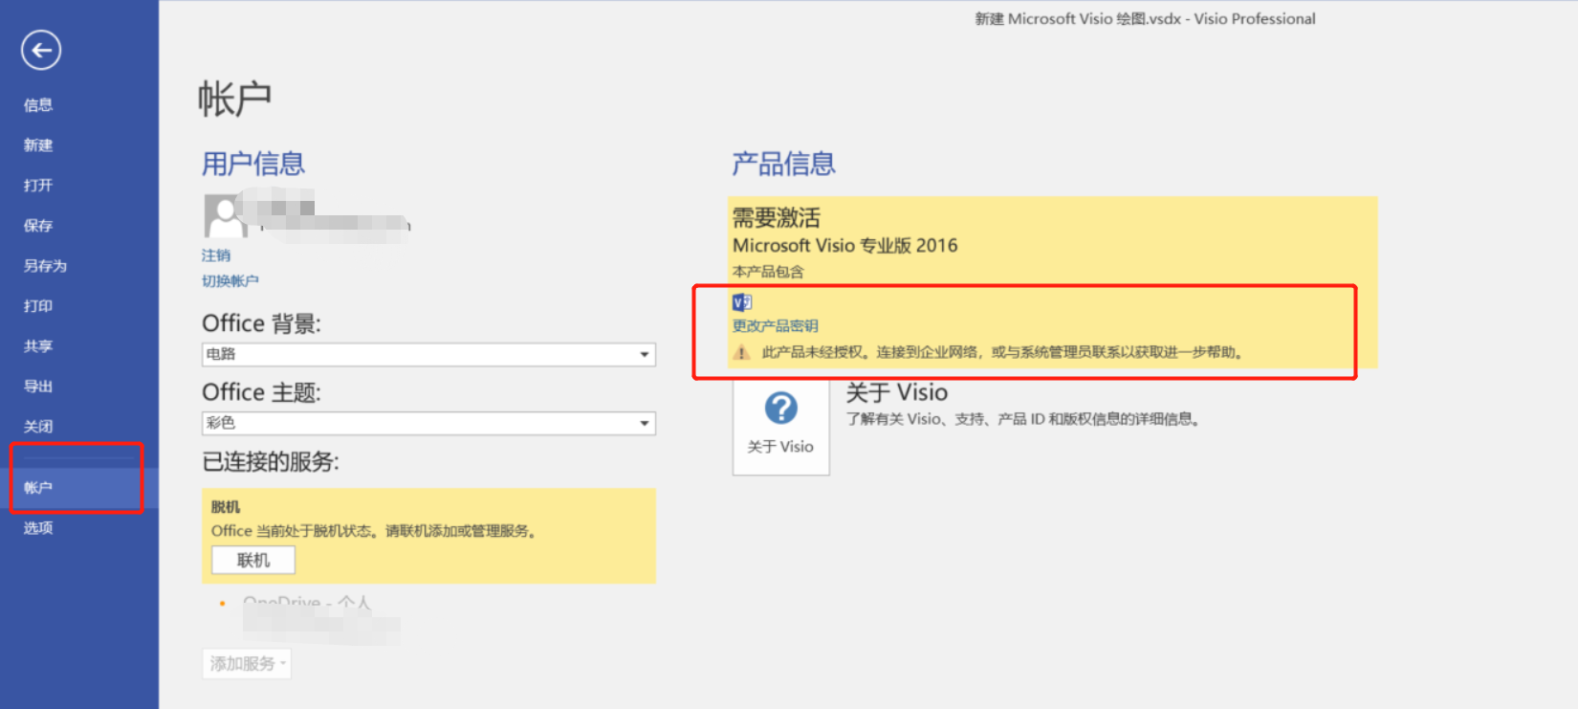
Task: Open the Office 背景 dropdown showing 电路
Action: tap(428, 354)
